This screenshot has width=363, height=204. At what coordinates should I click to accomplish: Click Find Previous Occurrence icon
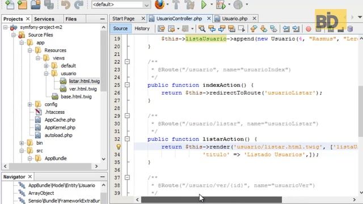[212, 29]
